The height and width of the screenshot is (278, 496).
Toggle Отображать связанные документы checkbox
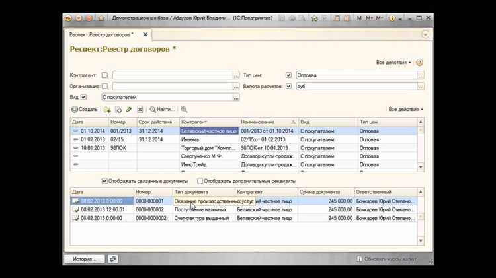(104, 181)
